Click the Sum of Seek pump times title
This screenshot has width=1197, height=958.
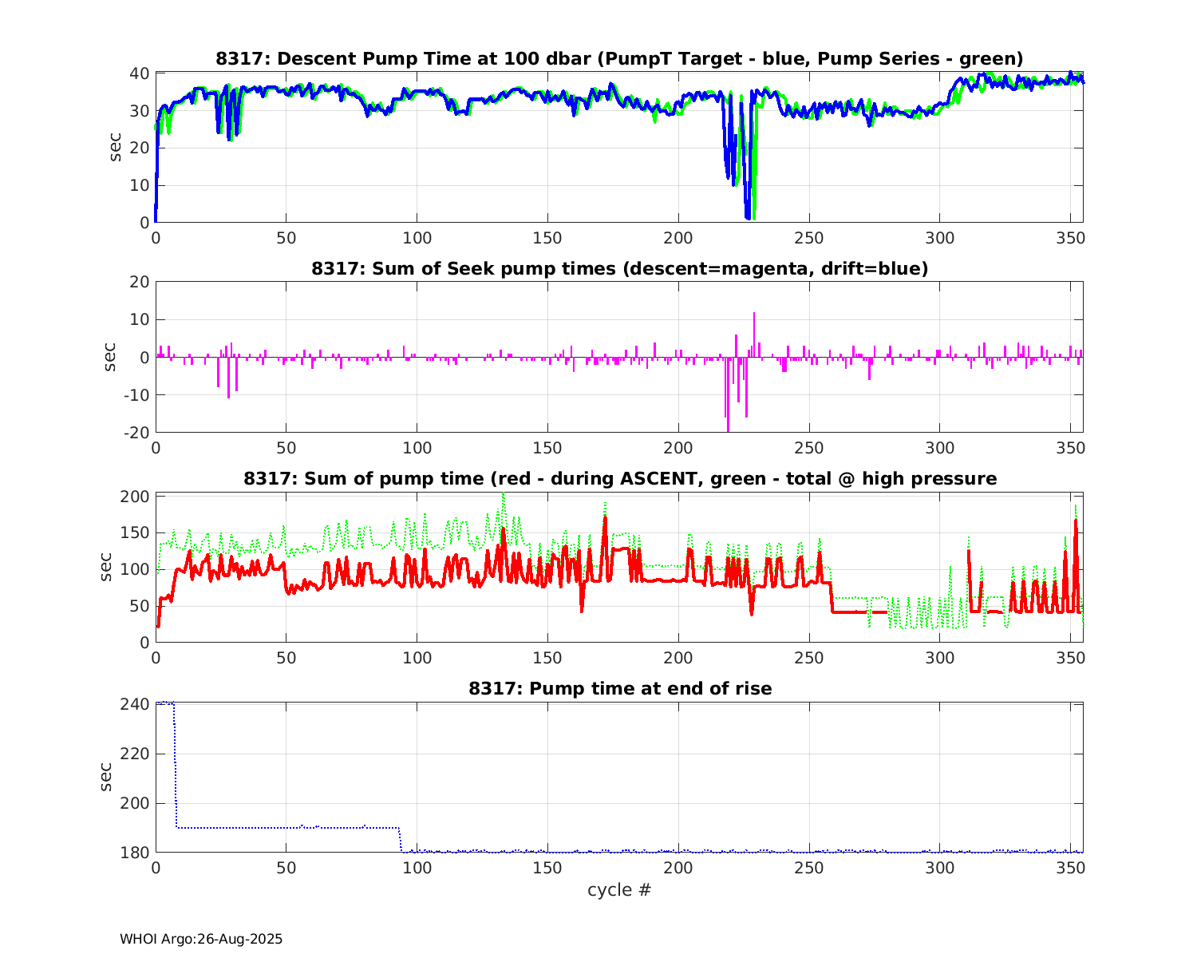619,268
